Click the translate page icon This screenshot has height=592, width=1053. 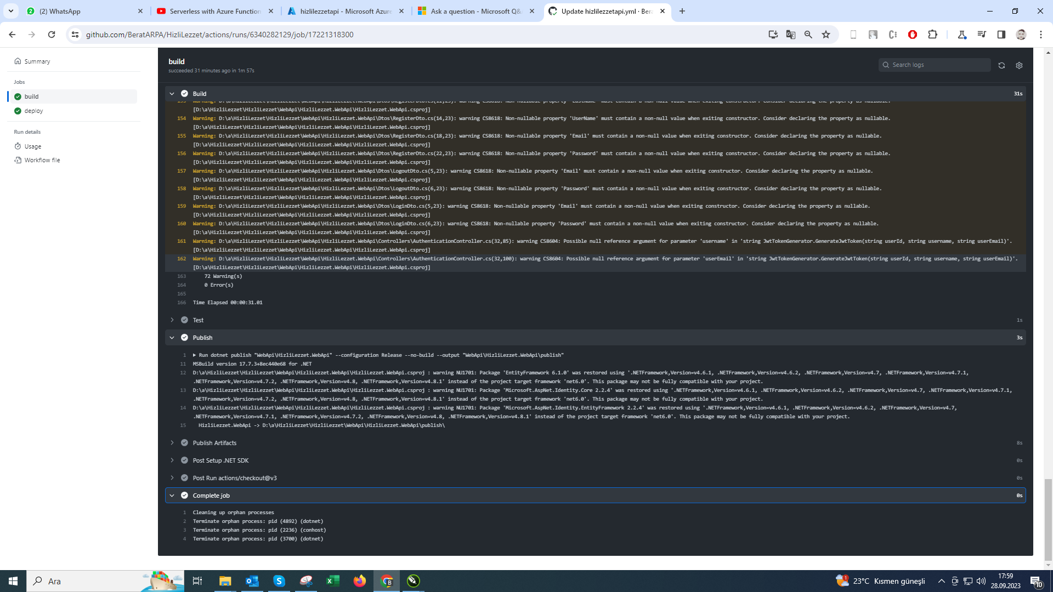pos(790,35)
